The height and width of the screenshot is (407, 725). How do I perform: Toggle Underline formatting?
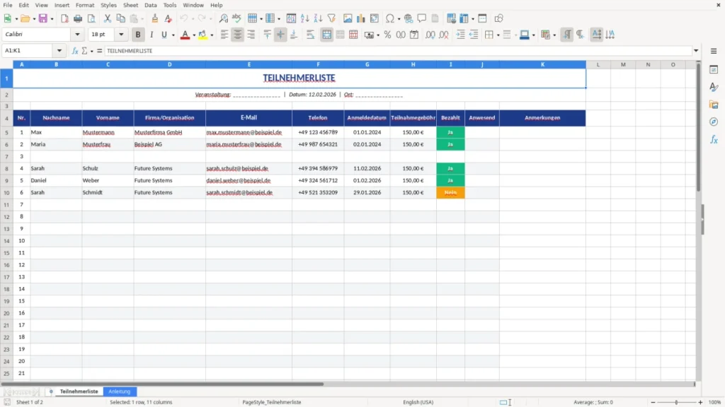click(x=164, y=35)
